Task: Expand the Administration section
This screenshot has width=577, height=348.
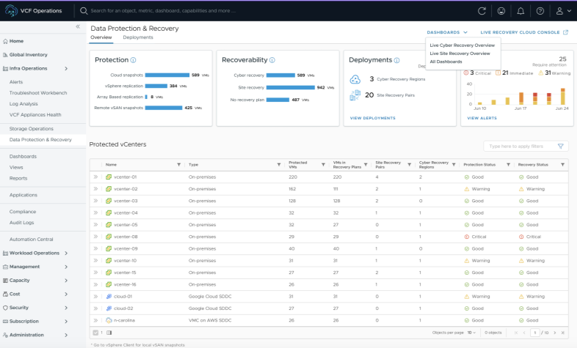Action: point(66,335)
